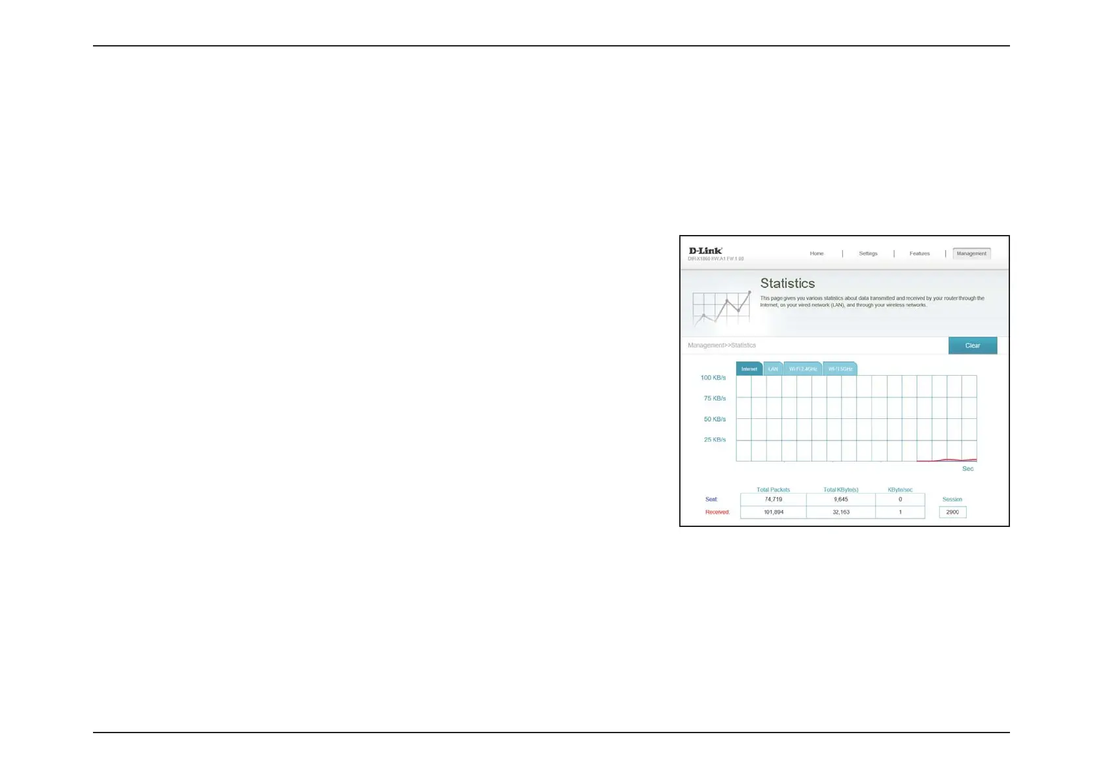This screenshot has height=779, width=1103.
Task: Click the Received total KBytes value 32,163
Action: (x=841, y=512)
